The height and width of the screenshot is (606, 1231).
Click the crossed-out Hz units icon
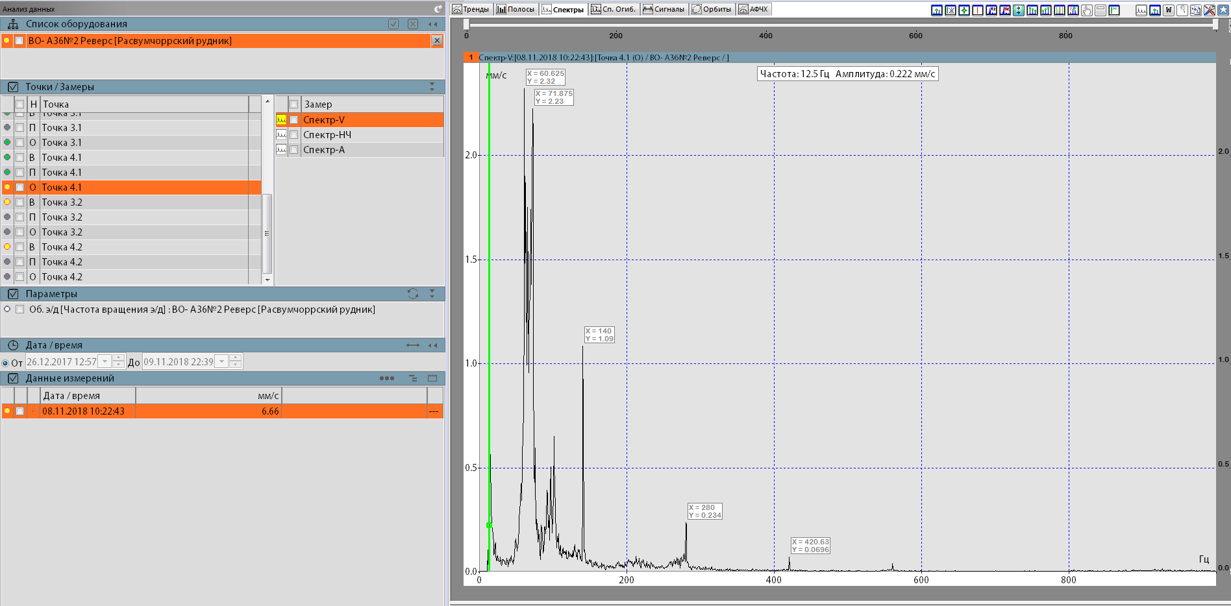(x=1005, y=10)
